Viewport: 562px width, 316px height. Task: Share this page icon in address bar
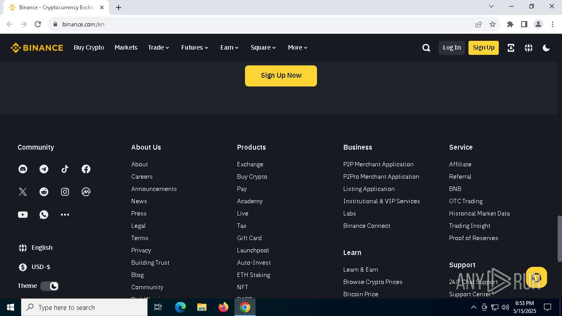[479, 24]
